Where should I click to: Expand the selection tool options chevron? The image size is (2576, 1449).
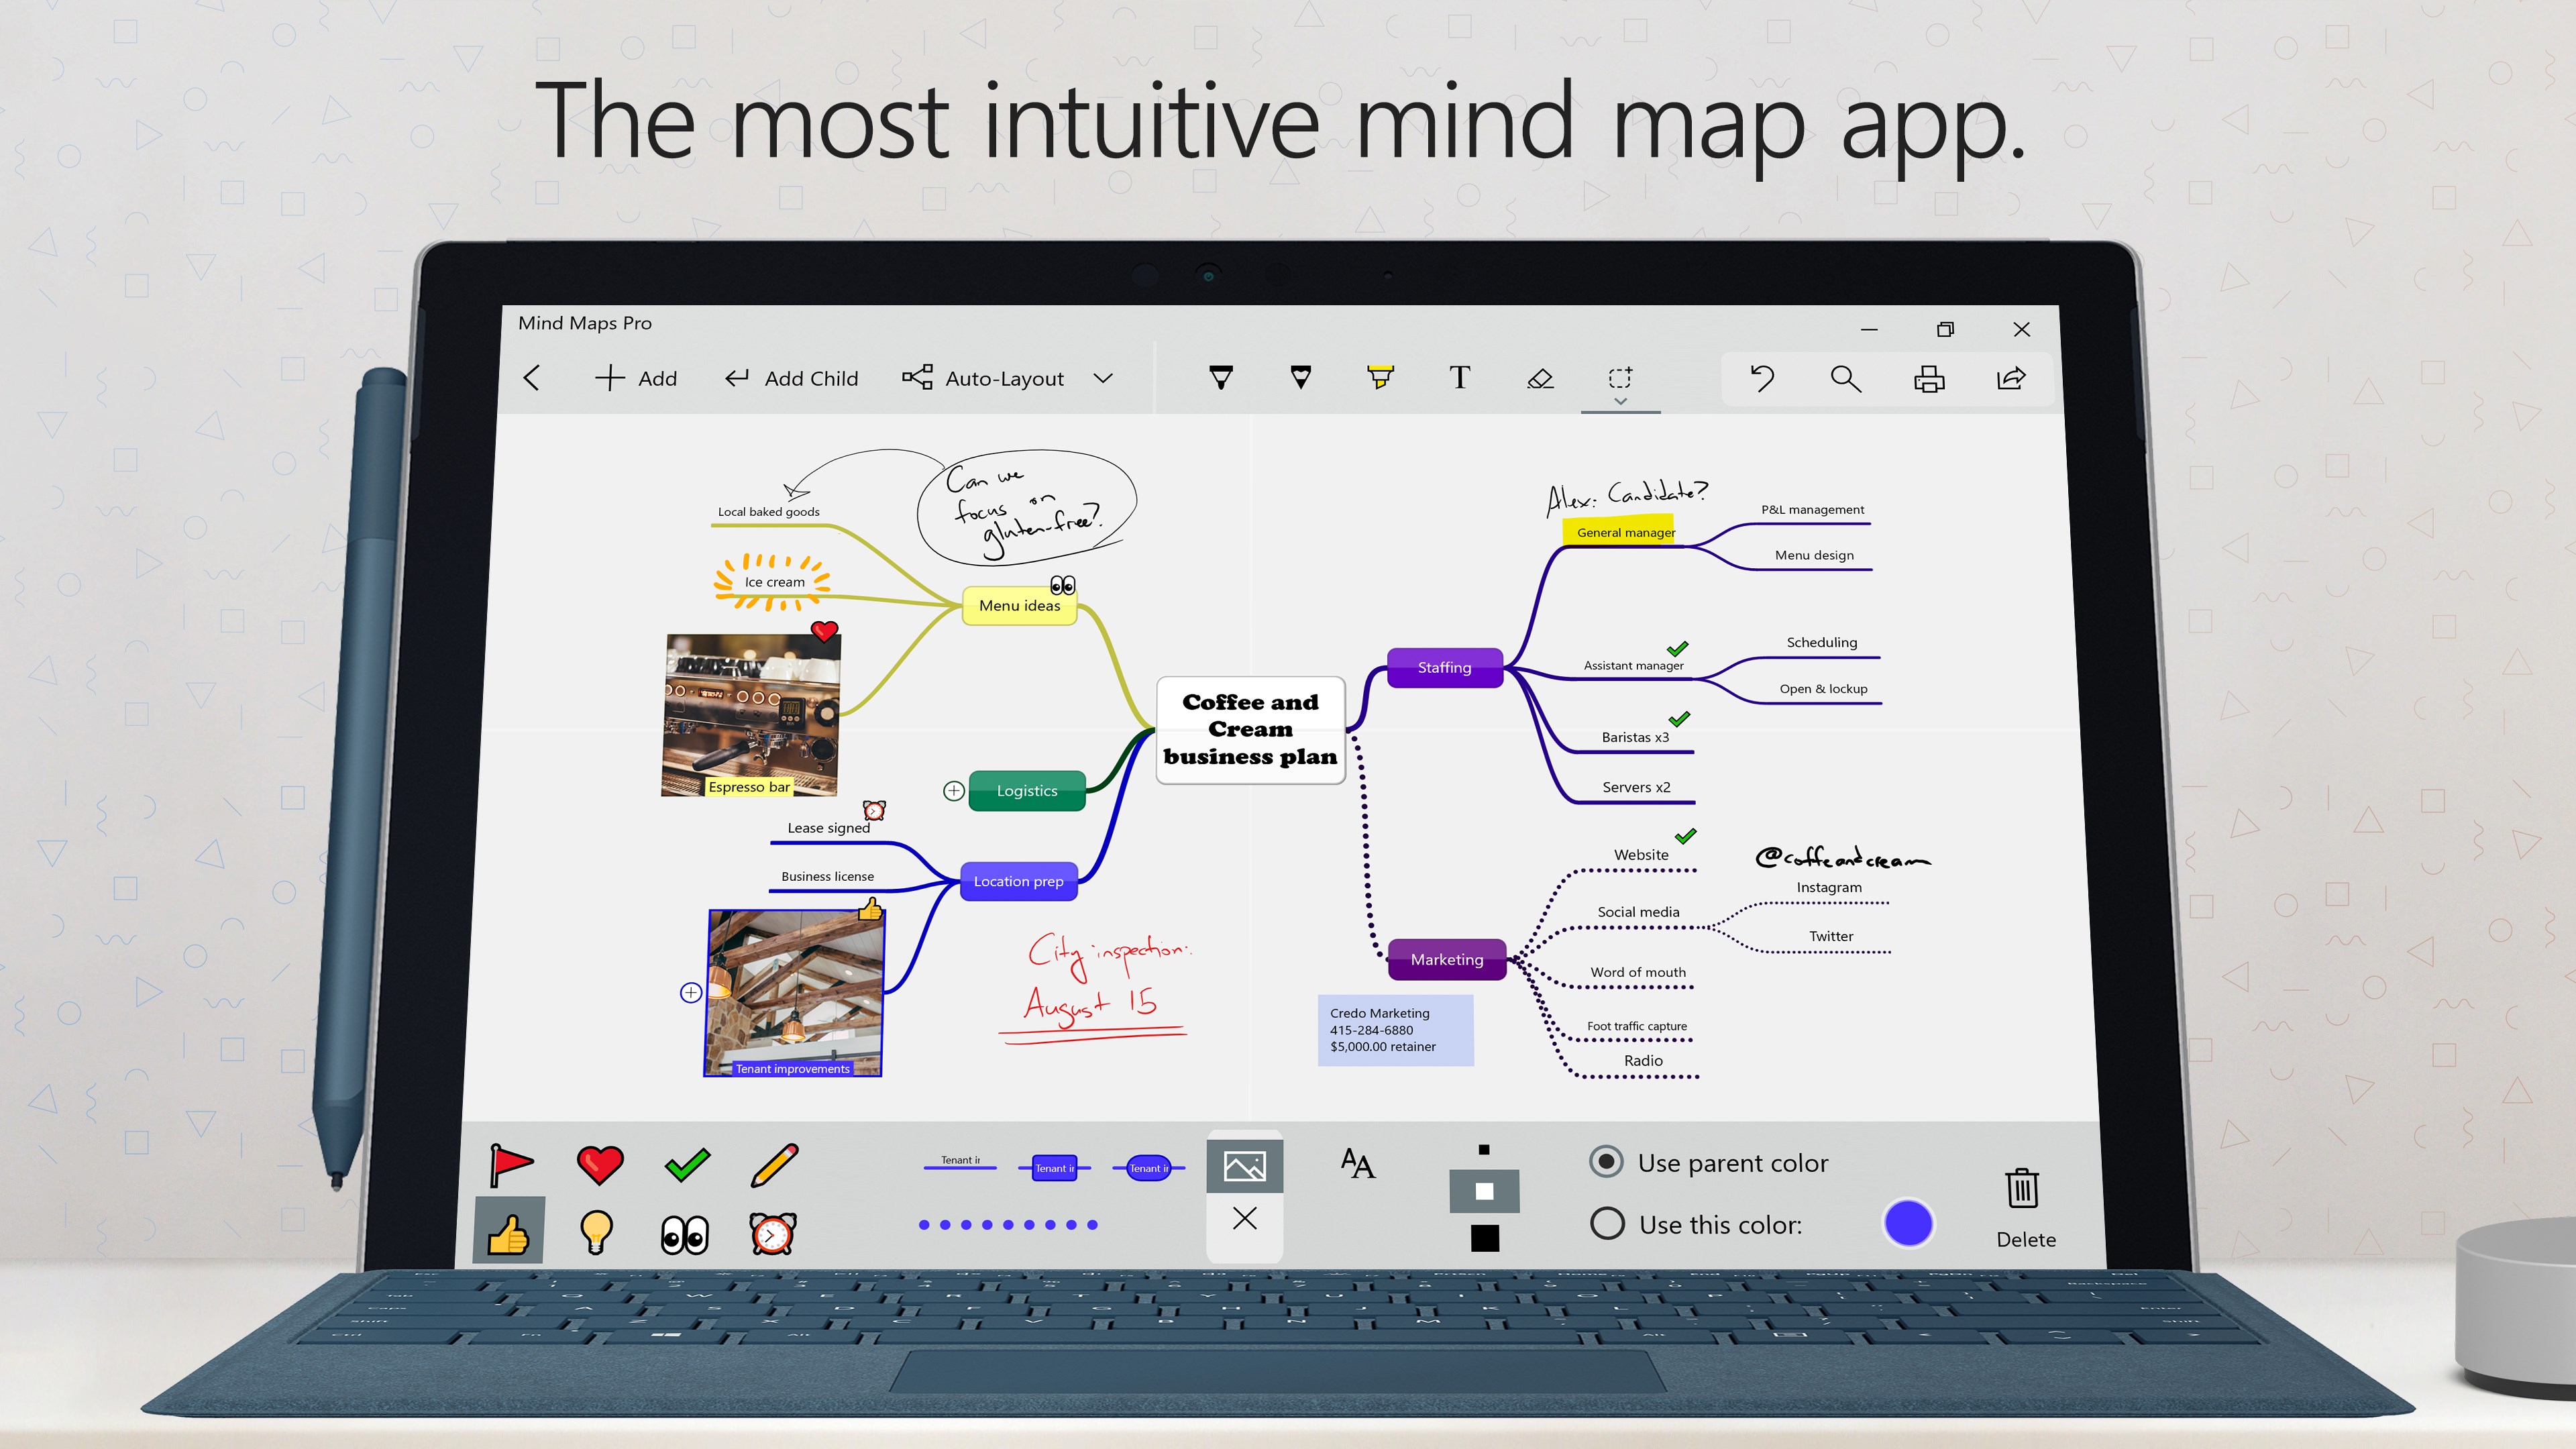click(x=1620, y=402)
